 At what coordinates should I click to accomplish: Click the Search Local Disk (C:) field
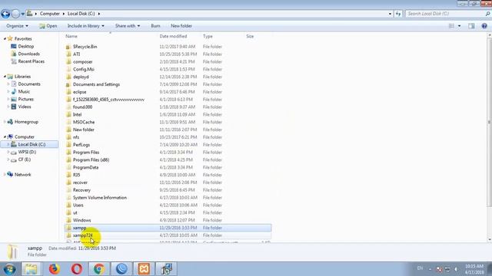(445, 14)
